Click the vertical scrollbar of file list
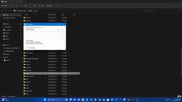The image size is (182, 102). [181, 62]
